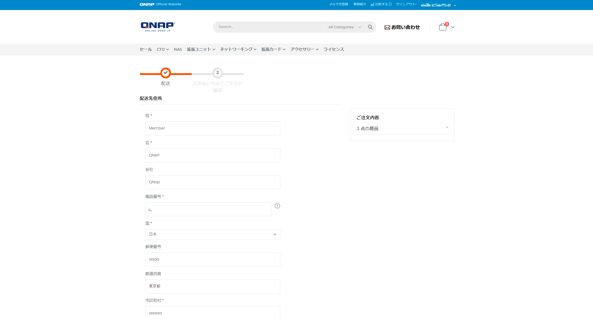Click the 会社 field containing QNap
This screenshot has height=319, width=593.
tap(213, 182)
